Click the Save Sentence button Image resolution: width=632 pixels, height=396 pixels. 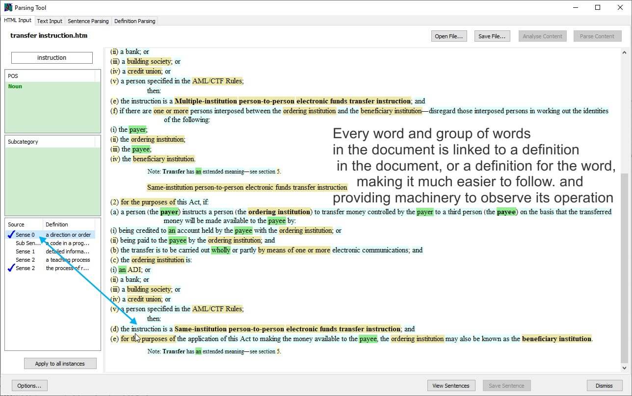pyautogui.click(x=506, y=386)
